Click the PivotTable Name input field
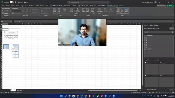The width and height of the screenshot is (175, 98). (6, 11)
